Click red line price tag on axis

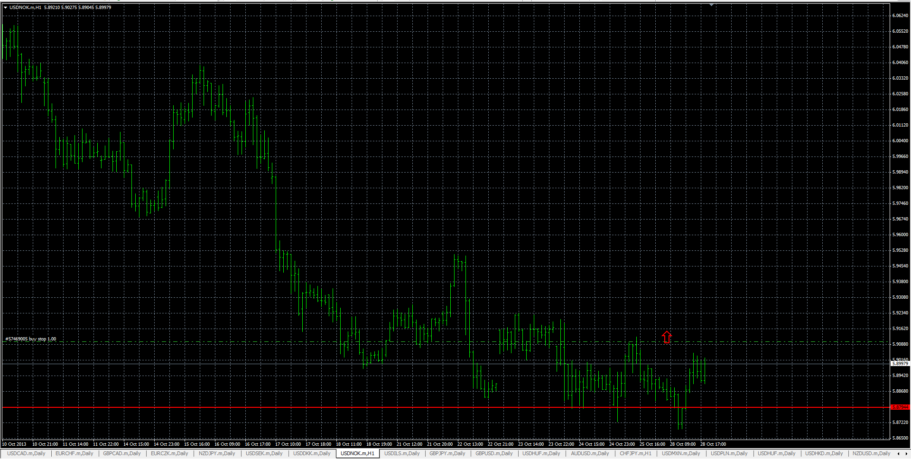tap(900, 407)
